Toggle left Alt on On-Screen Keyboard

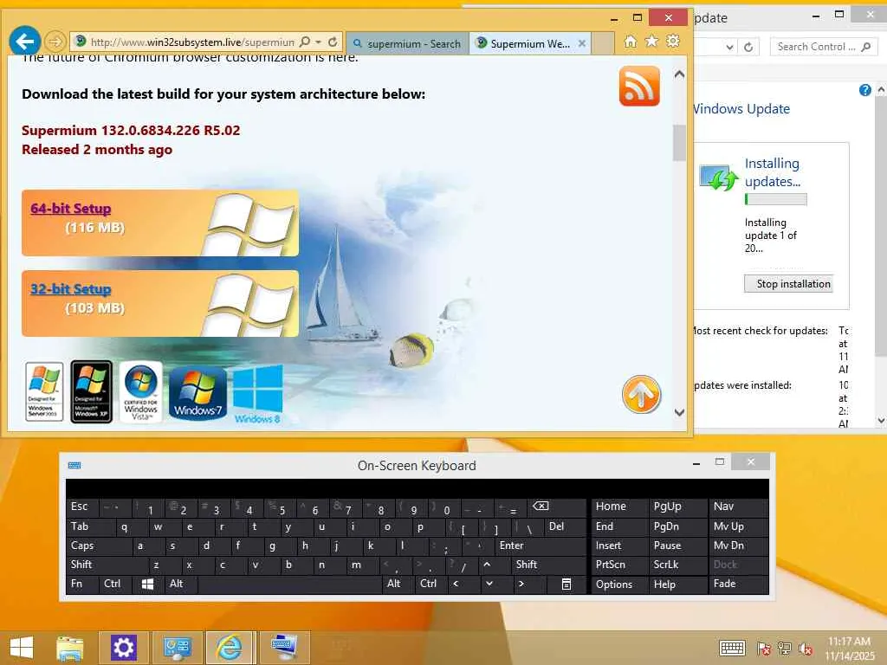click(x=181, y=584)
